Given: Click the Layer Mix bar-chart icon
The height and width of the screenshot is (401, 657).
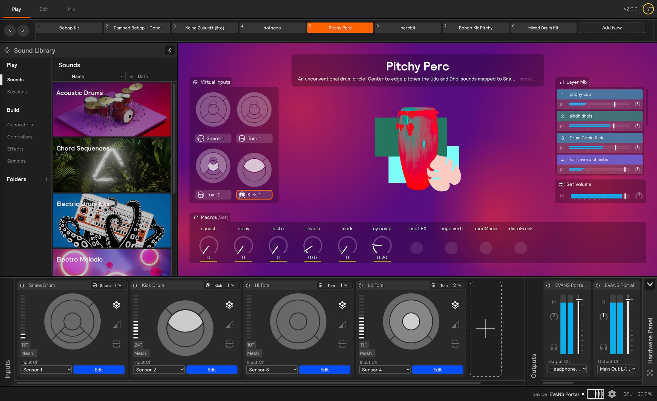Looking at the screenshot, I should [562, 82].
